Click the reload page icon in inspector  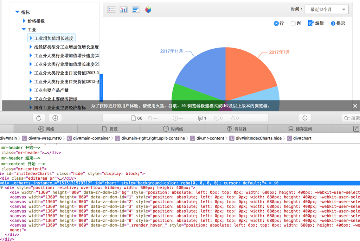pos(39,118)
